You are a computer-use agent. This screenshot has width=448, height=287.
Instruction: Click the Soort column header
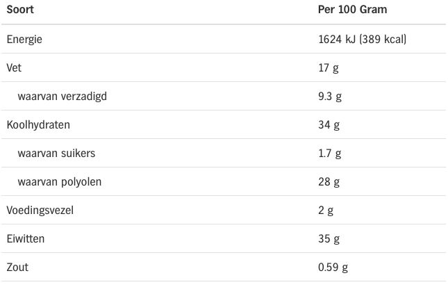coord(20,10)
